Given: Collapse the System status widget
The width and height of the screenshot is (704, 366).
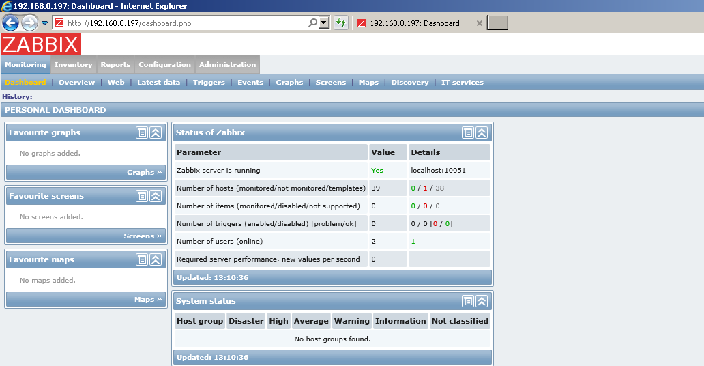Looking at the screenshot, I should point(482,301).
